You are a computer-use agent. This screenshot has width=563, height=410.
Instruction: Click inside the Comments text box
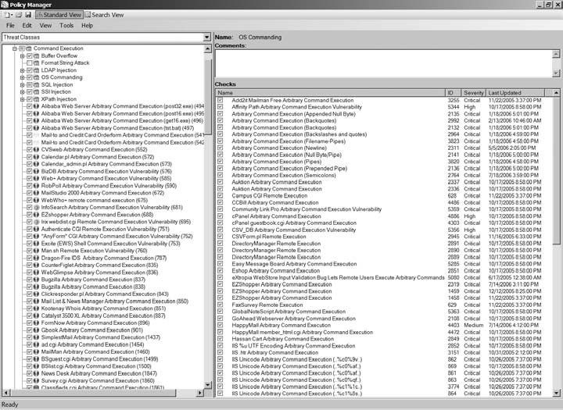[x=383, y=63]
